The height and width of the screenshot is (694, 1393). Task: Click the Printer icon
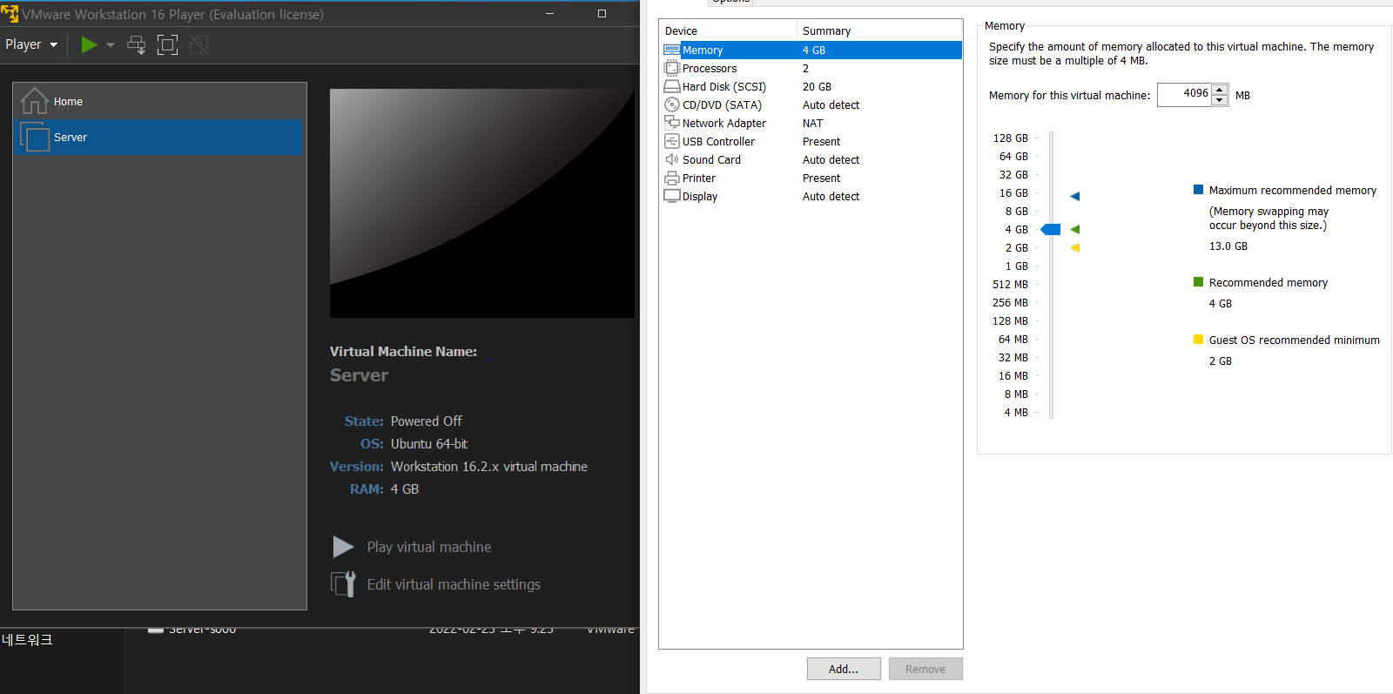coord(672,178)
